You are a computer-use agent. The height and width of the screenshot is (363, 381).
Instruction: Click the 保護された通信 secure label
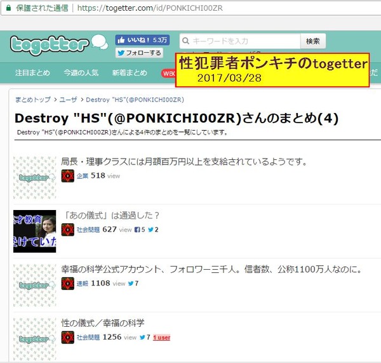42,8
